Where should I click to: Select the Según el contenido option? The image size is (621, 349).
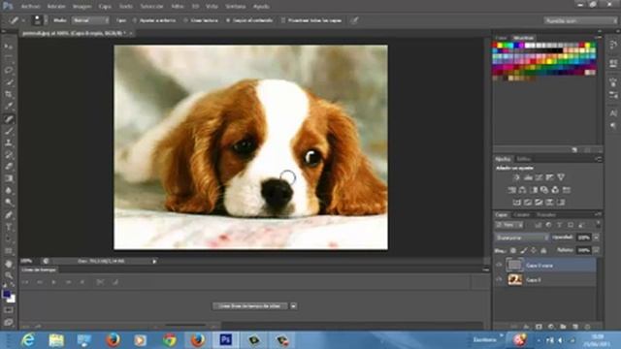(x=249, y=20)
